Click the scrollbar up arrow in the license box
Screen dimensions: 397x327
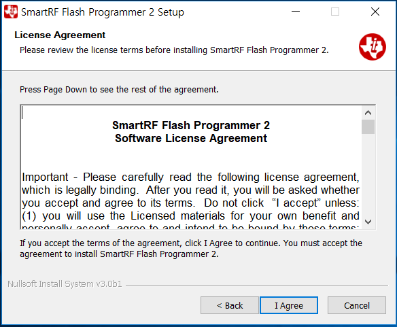[368, 113]
